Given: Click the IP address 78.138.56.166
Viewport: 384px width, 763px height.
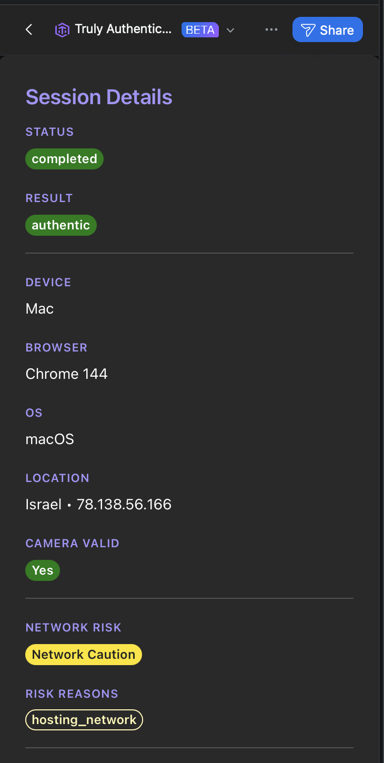Looking at the screenshot, I should pyautogui.click(x=124, y=505).
